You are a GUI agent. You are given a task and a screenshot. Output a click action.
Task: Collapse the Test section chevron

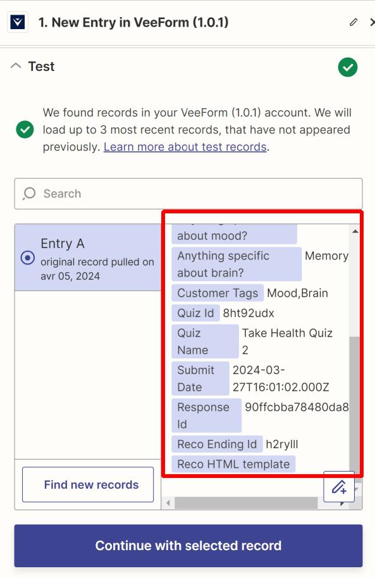[16, 66]
